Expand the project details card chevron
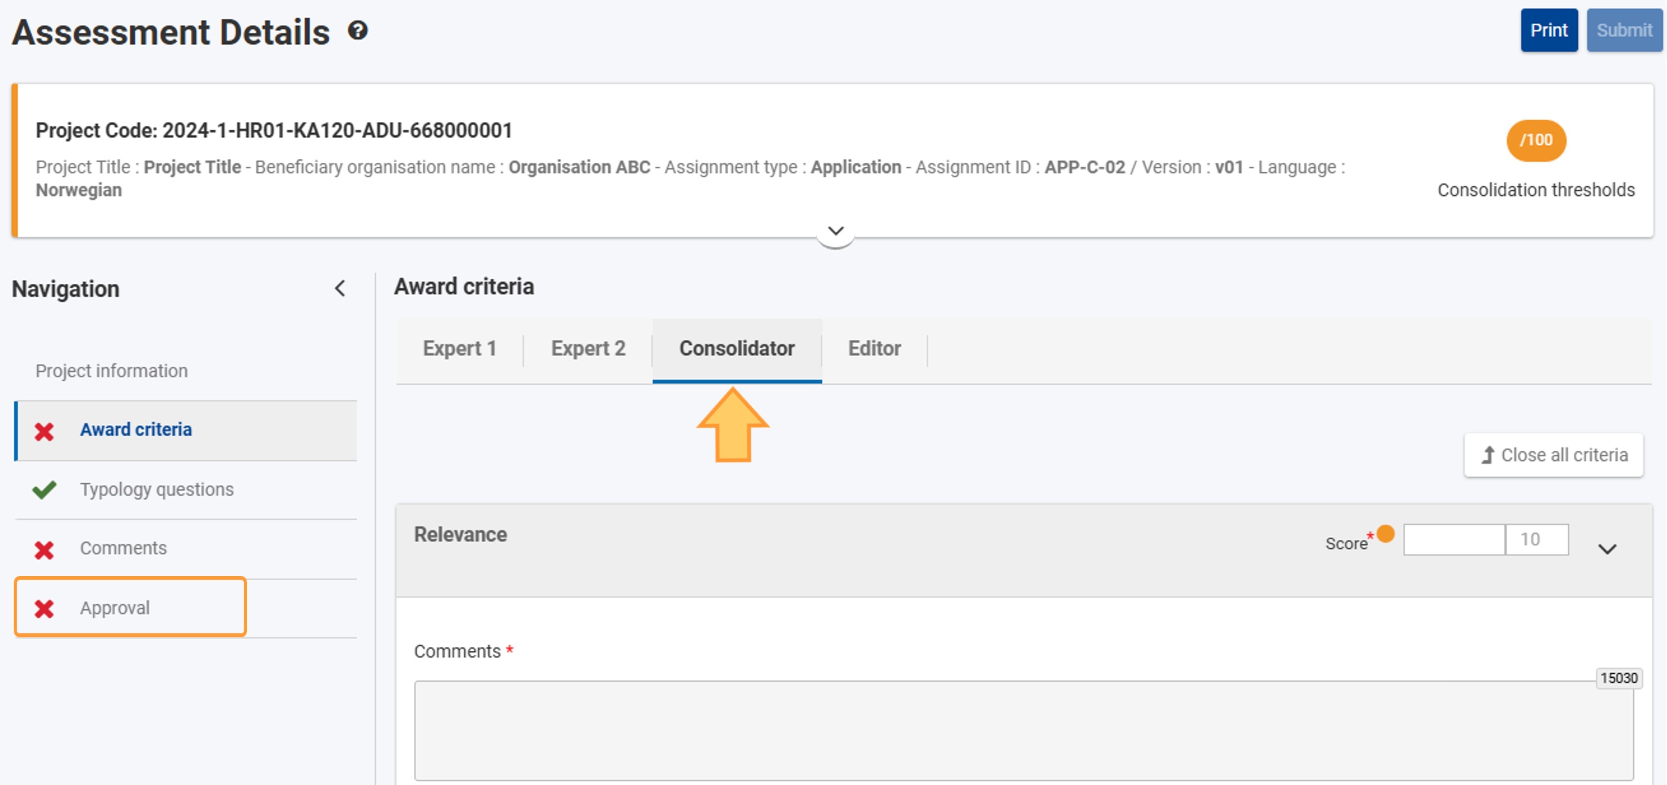Screen dimensions: 1667x785 click(836, 231)
